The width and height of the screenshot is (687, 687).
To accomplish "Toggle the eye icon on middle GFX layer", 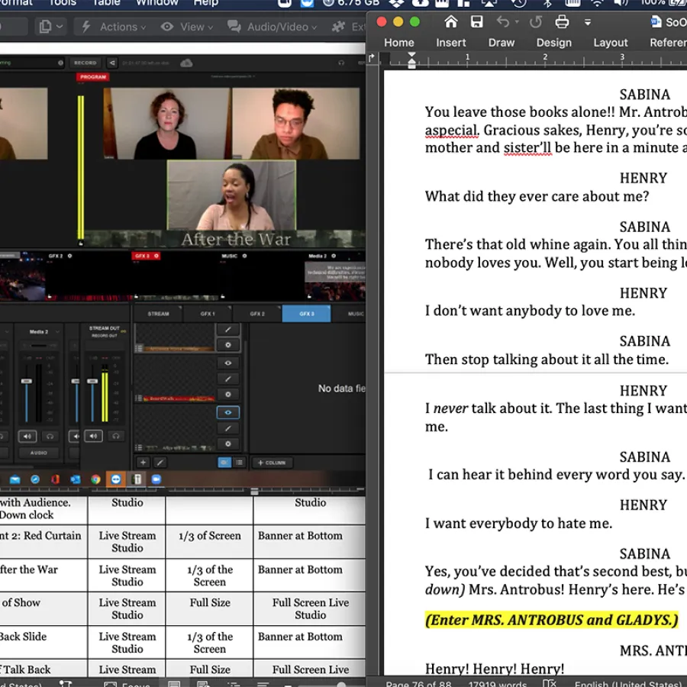I will [x=227, y=363].
